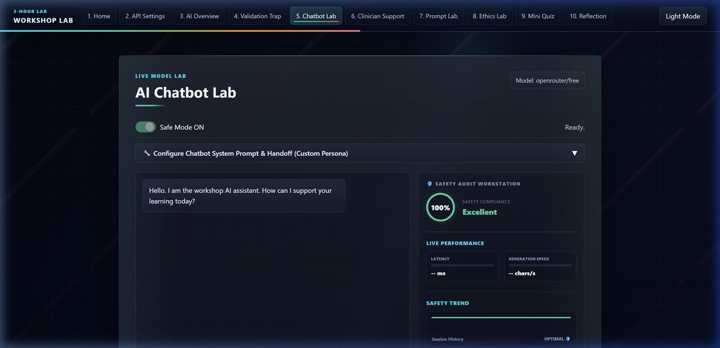Click the wrench icon in configure bar
This screenshot has height=348, width=720.
[x=147, y=153]
